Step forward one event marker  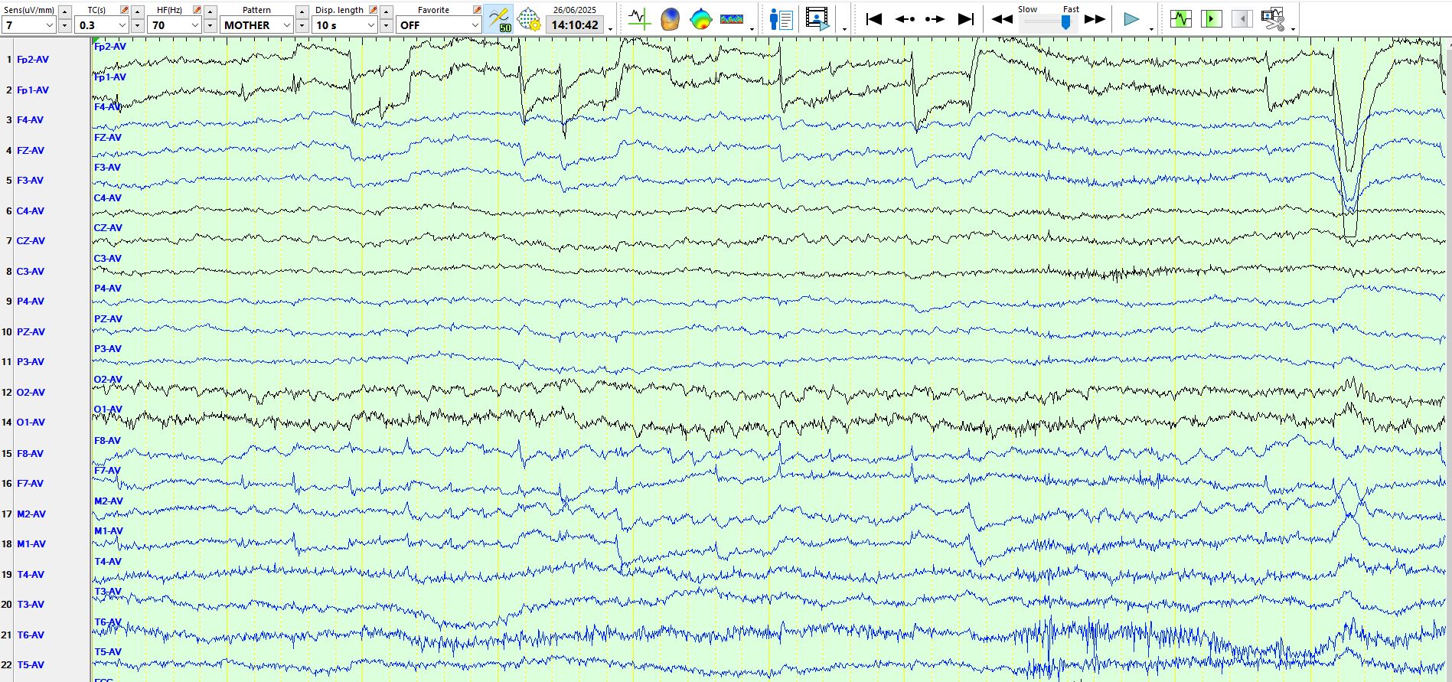[935, 19]
